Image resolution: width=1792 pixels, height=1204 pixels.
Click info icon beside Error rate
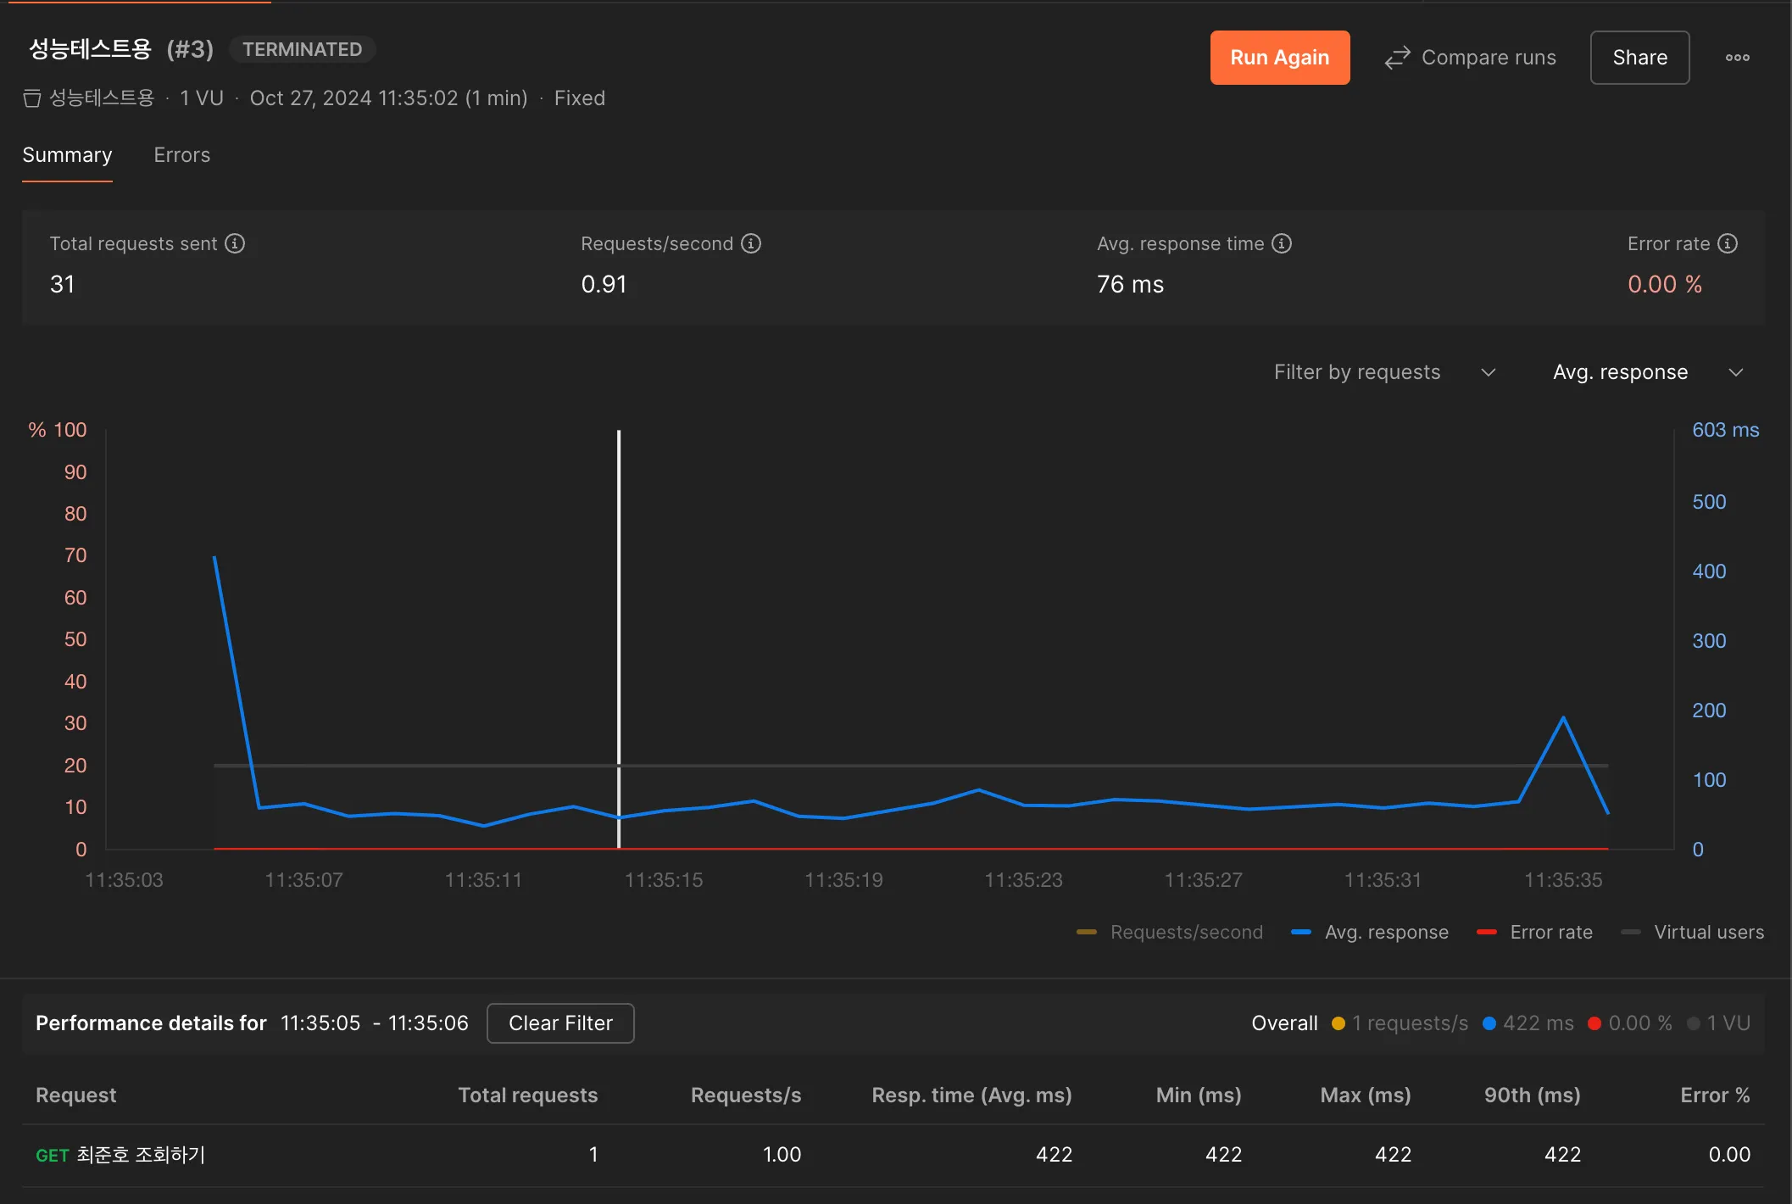(x=1728, y=243)
